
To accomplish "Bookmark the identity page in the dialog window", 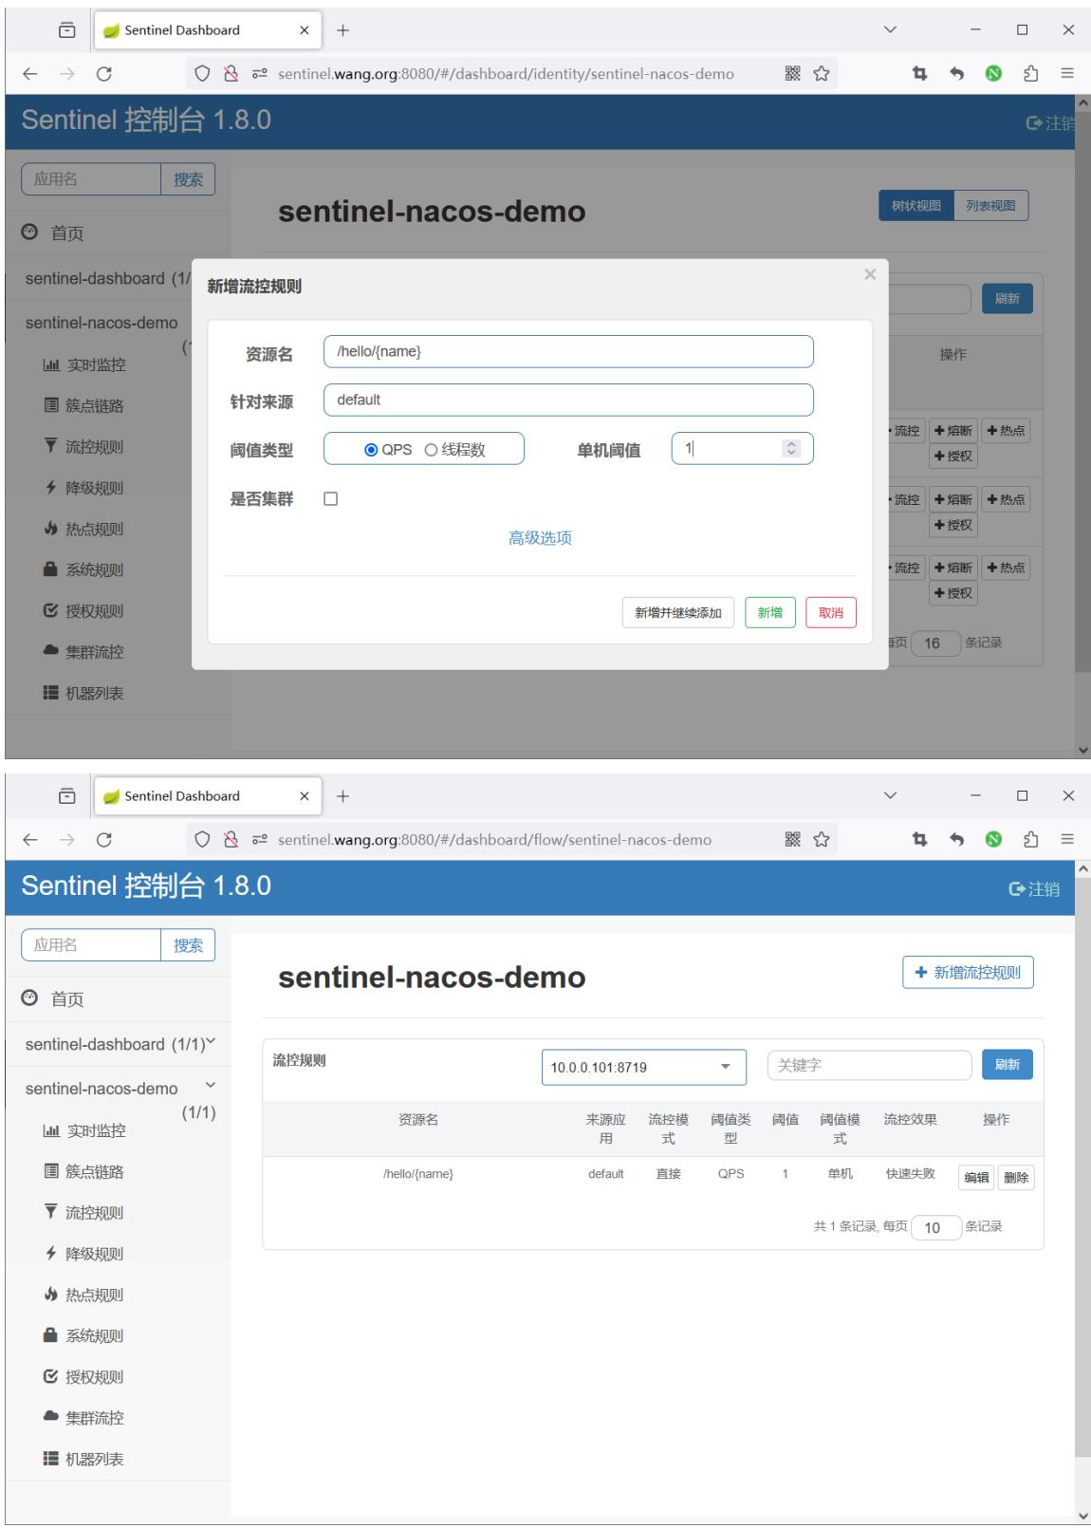I will click(x=822, y=74).
